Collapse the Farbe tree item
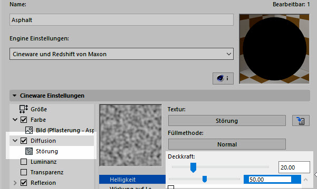Screen dimensions: 317x189 15,120
